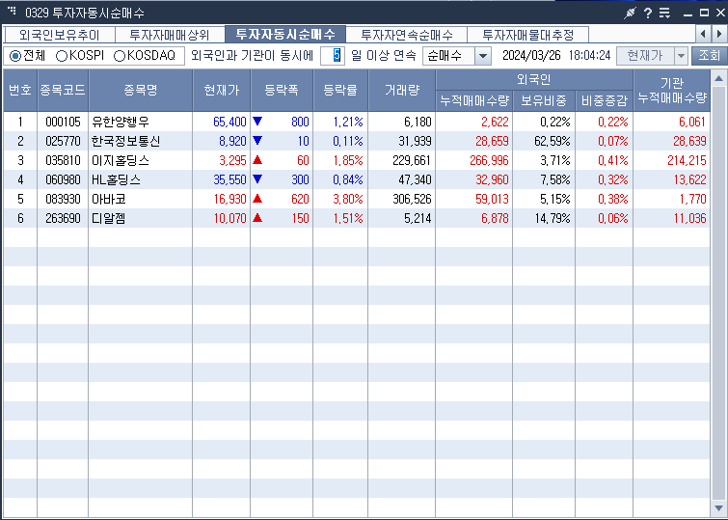The image size is (728, 520).
Task: Sort by 등락률 column header
Action: click(340, 90)
